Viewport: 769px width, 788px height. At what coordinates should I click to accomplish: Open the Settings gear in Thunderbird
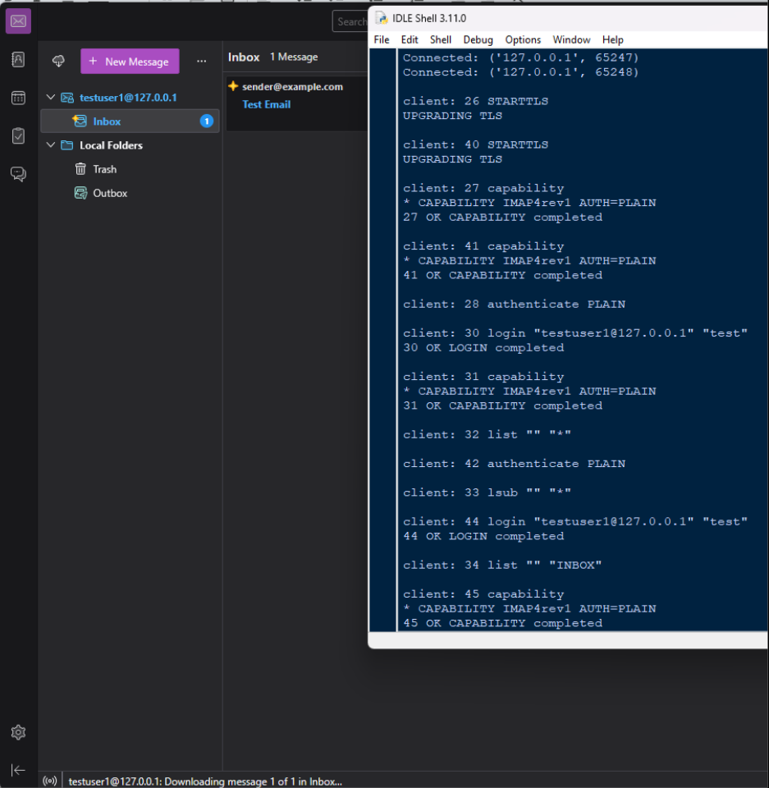click(18, 732)
